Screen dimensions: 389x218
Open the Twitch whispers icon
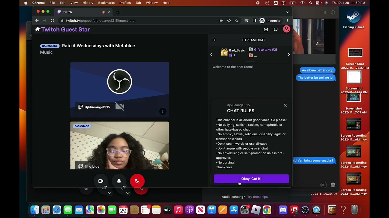coord(276,29)
